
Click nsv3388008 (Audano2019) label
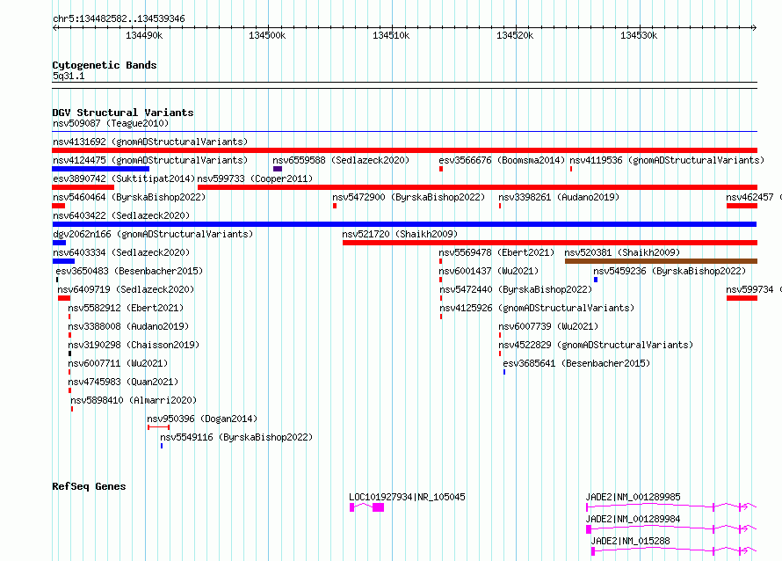pyautogui.click(x=128, y=326)
